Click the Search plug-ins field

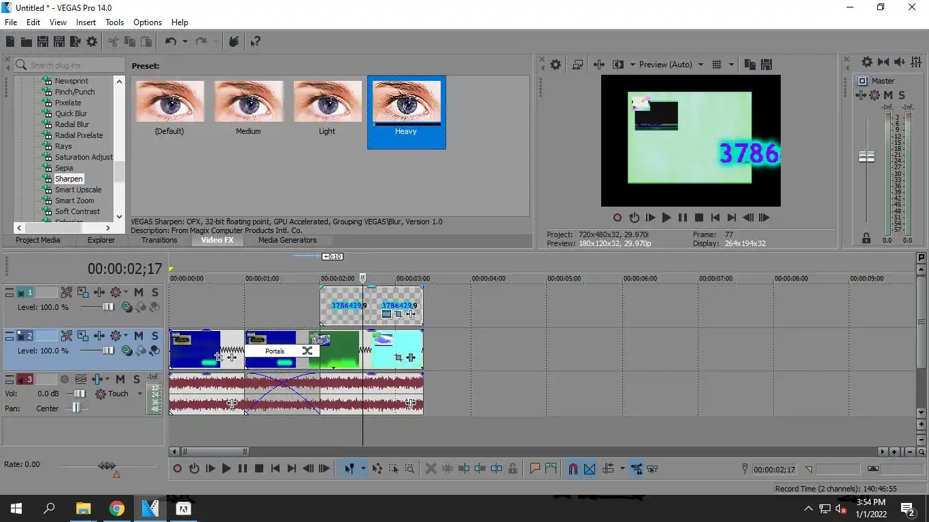coord(70,65)
